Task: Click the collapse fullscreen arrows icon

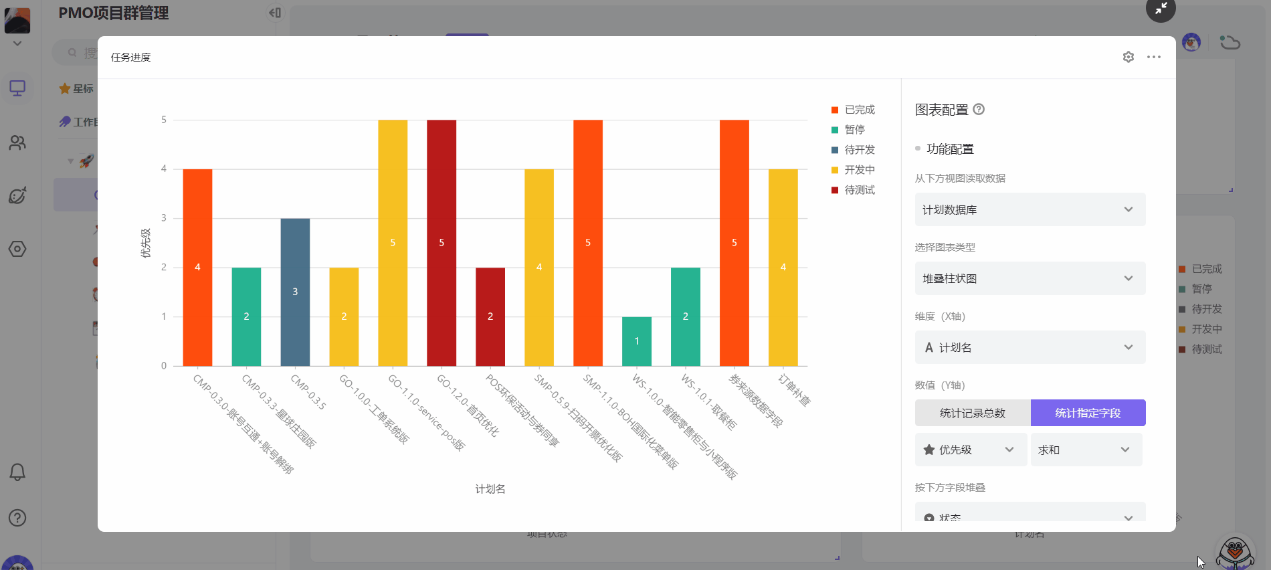Action: point(1161,9)
